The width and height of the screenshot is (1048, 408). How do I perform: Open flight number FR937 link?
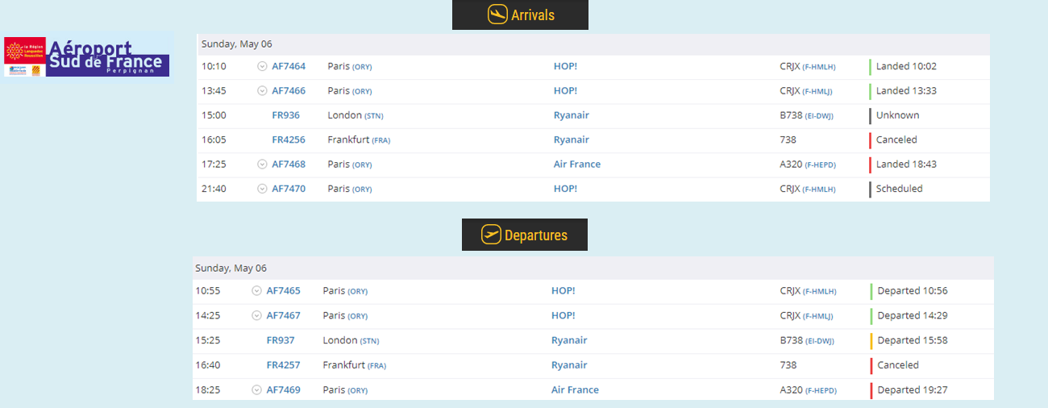(x=281, y=340)
